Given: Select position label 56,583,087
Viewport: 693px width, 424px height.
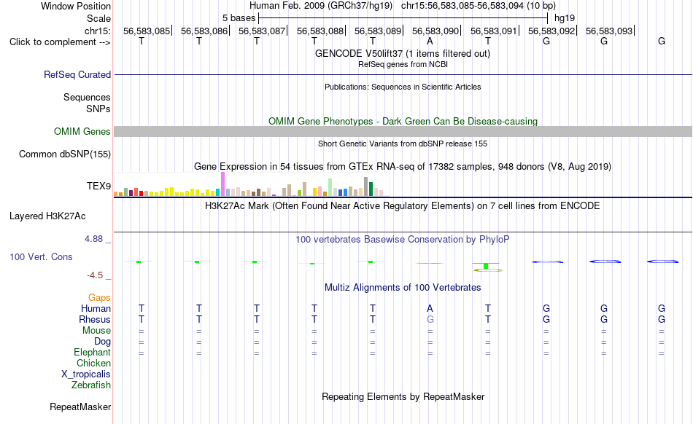Looking at the screenshot, I should [262, 31].
